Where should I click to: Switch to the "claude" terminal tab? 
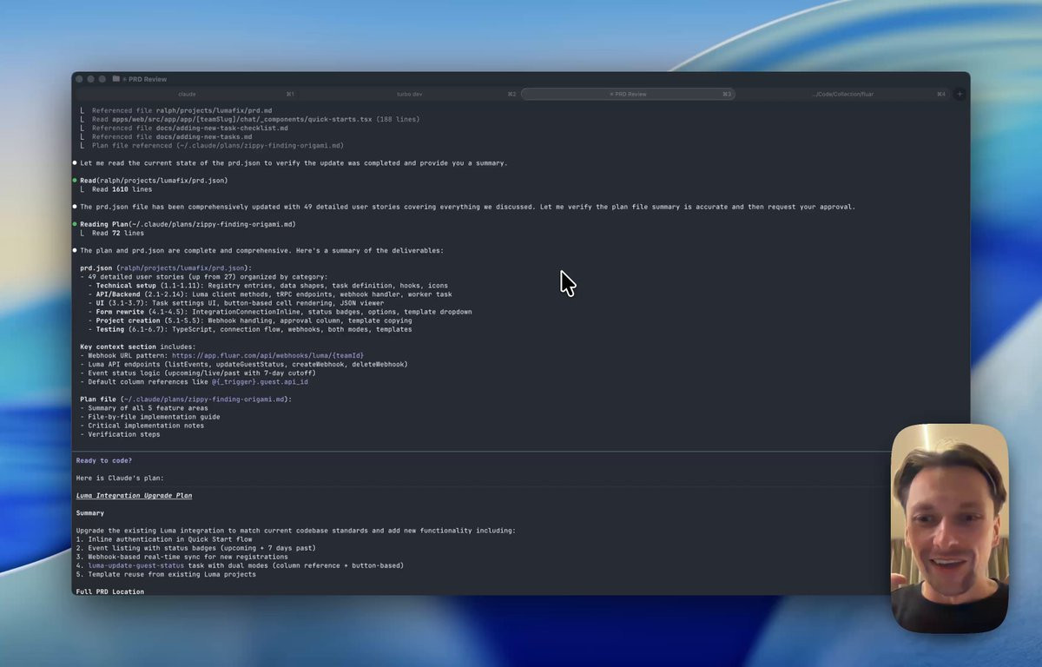point(187,94)
